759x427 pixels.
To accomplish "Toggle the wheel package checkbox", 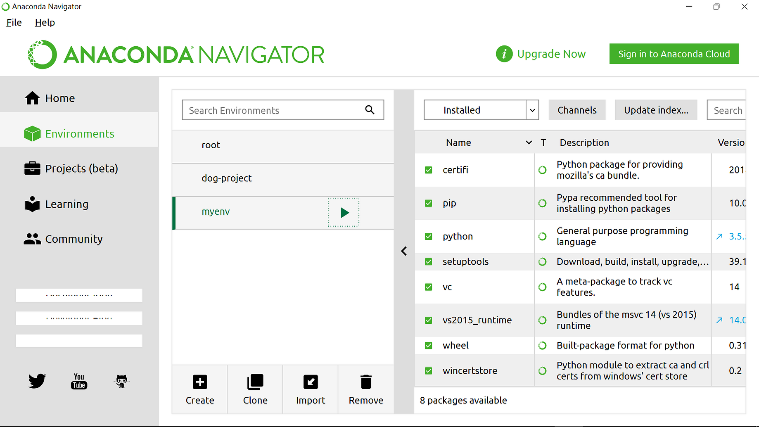I will tap(429, 346).
